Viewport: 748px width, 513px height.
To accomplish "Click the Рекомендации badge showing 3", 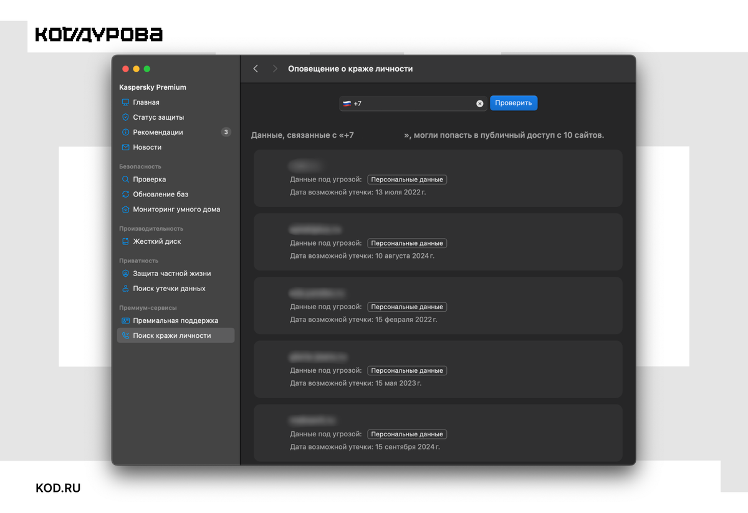I will (226, 132).
